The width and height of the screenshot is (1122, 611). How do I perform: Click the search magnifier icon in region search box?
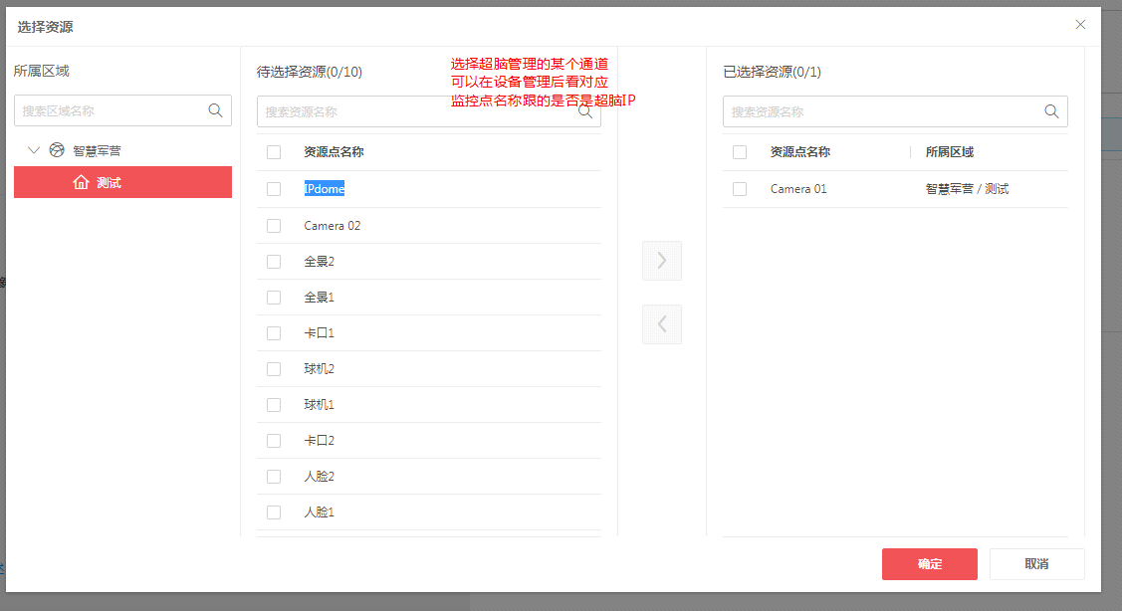pos(215,110)
